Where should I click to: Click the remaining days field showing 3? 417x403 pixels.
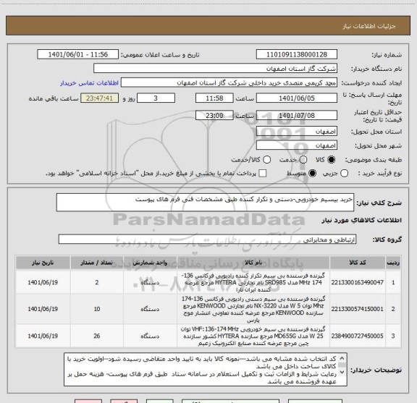(x=156, y=98)
